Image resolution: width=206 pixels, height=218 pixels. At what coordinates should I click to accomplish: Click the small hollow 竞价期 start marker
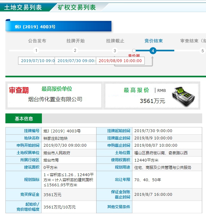[x=134, y=51]
